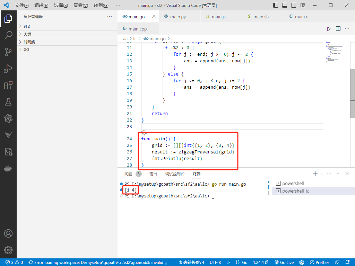Open the 选择(S) menu
The height and width of the screenshot is (266, 355).
[x=61, y=5]
